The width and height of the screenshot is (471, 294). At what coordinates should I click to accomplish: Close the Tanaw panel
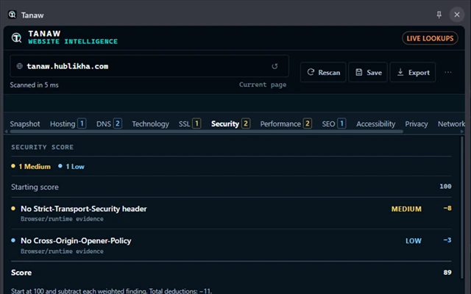click(x=457, y=15)
